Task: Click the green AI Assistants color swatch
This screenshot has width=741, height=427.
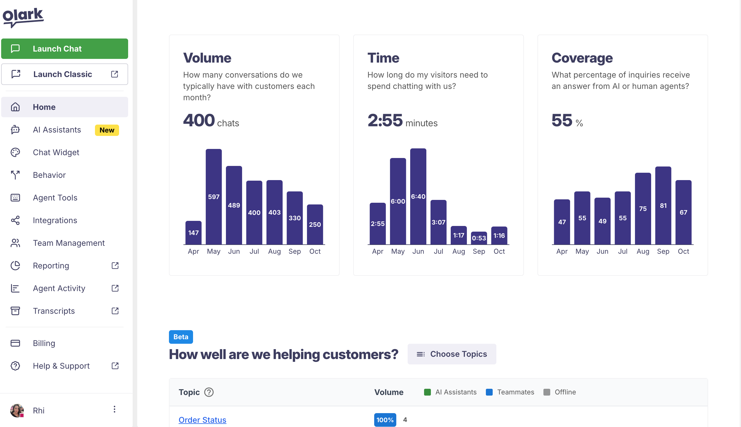Action: (427, 392)
